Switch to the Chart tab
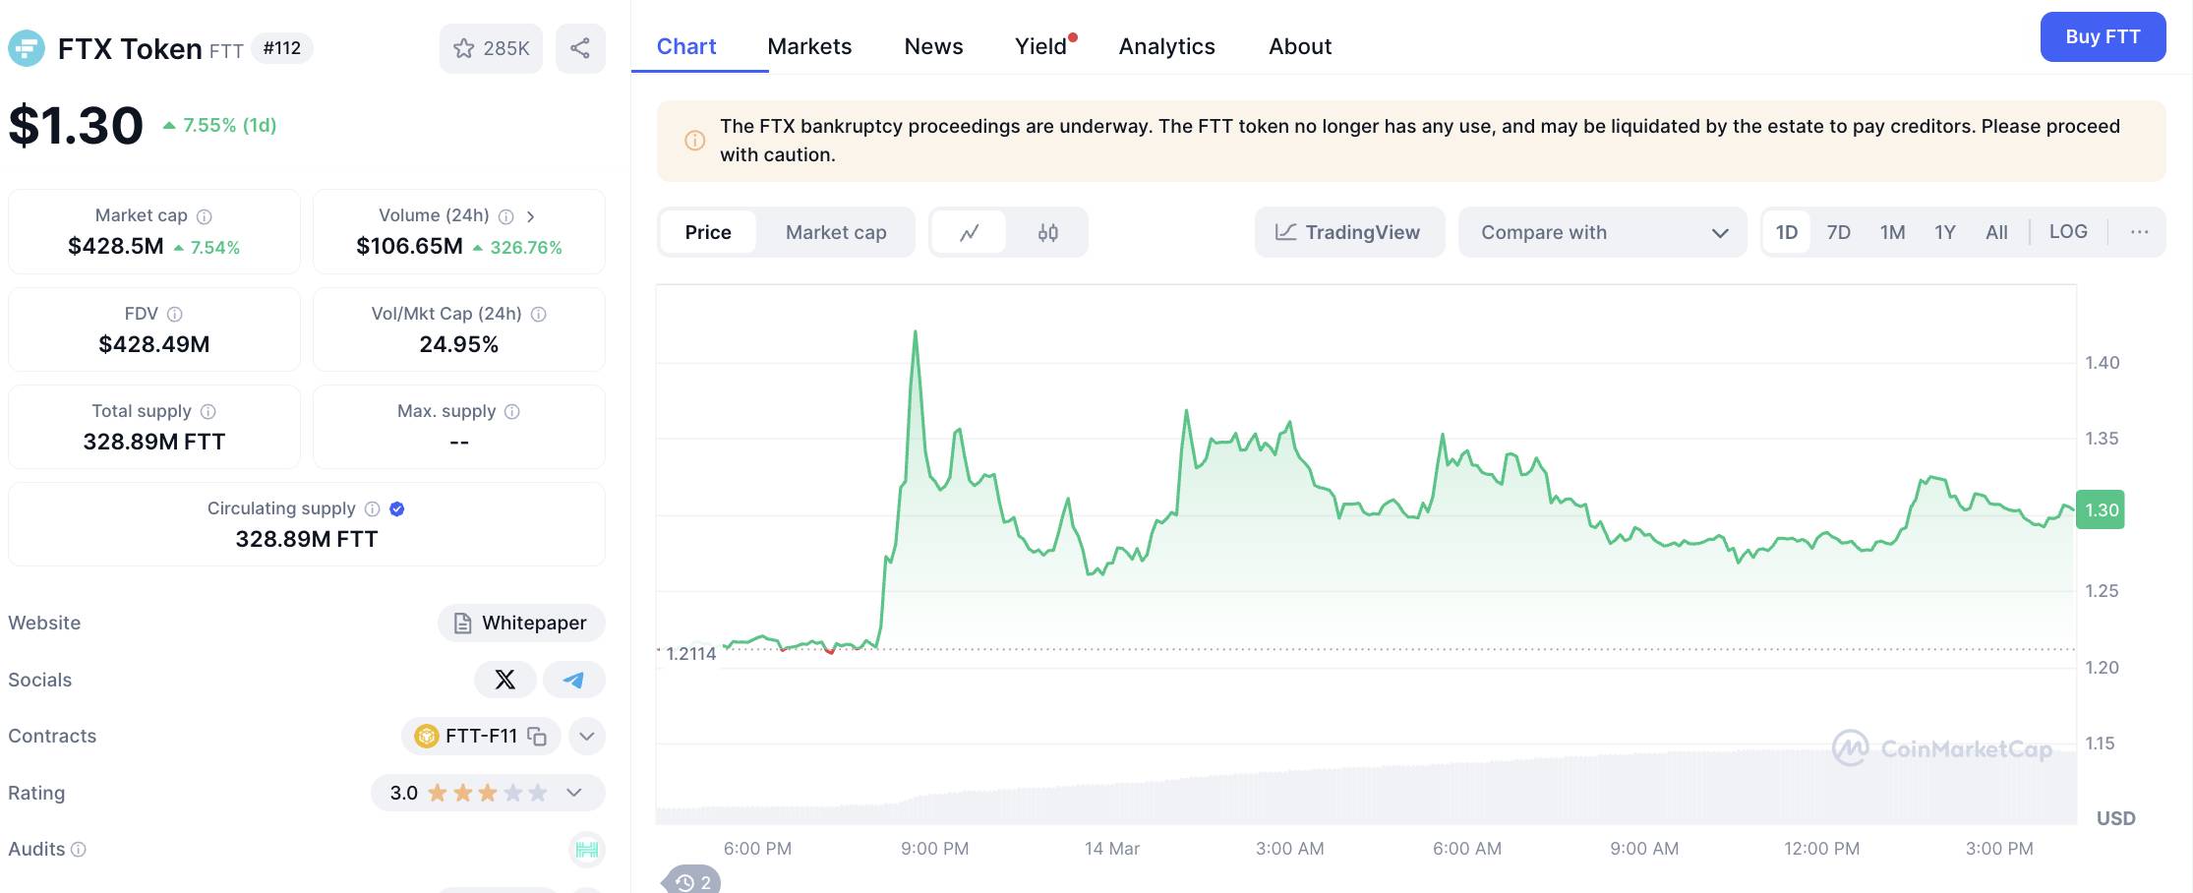2193x893 pixels. click(x=686, y=46)
